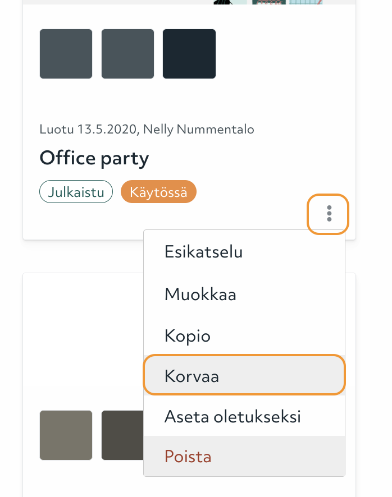
Task: Click the Julkaistu status badge
Action: tap(76, 192)
